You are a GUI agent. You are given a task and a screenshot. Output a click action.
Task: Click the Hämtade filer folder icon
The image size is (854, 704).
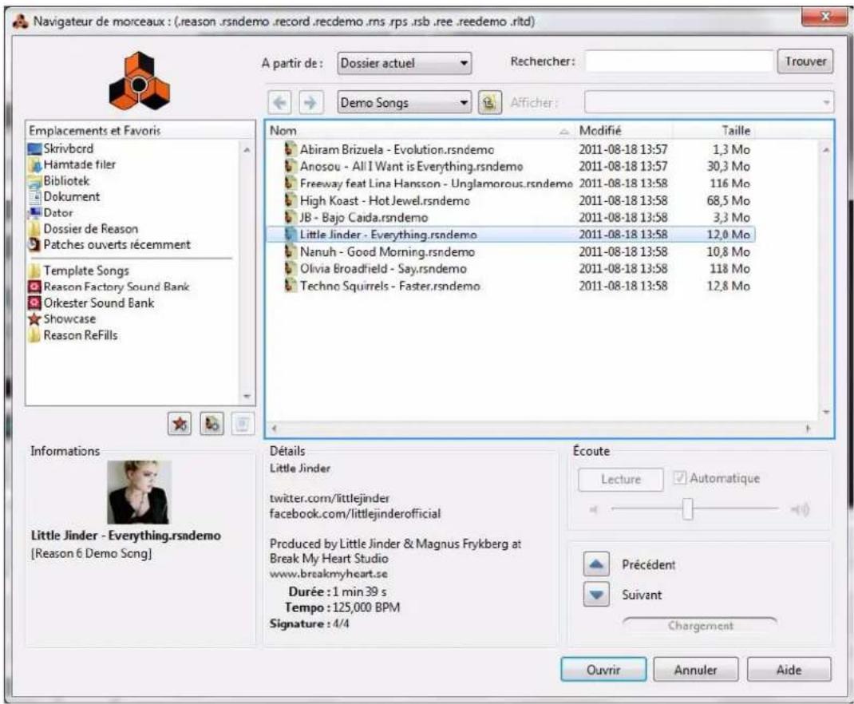(x=35, y=165)
